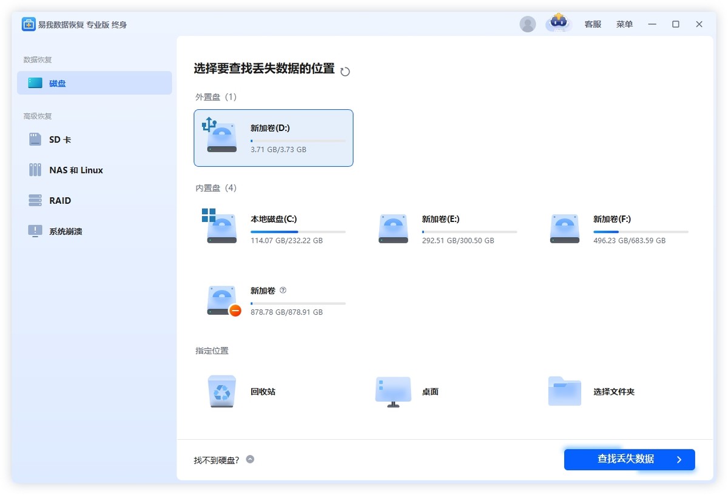728x495 pixels.
Task: Collapse the 找不到硬盘 help panel
Action: [x=249, y=460]
